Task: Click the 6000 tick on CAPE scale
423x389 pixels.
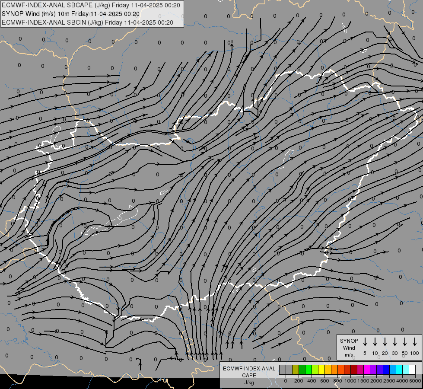Action: pyautogui.click(x=415, y=381)
